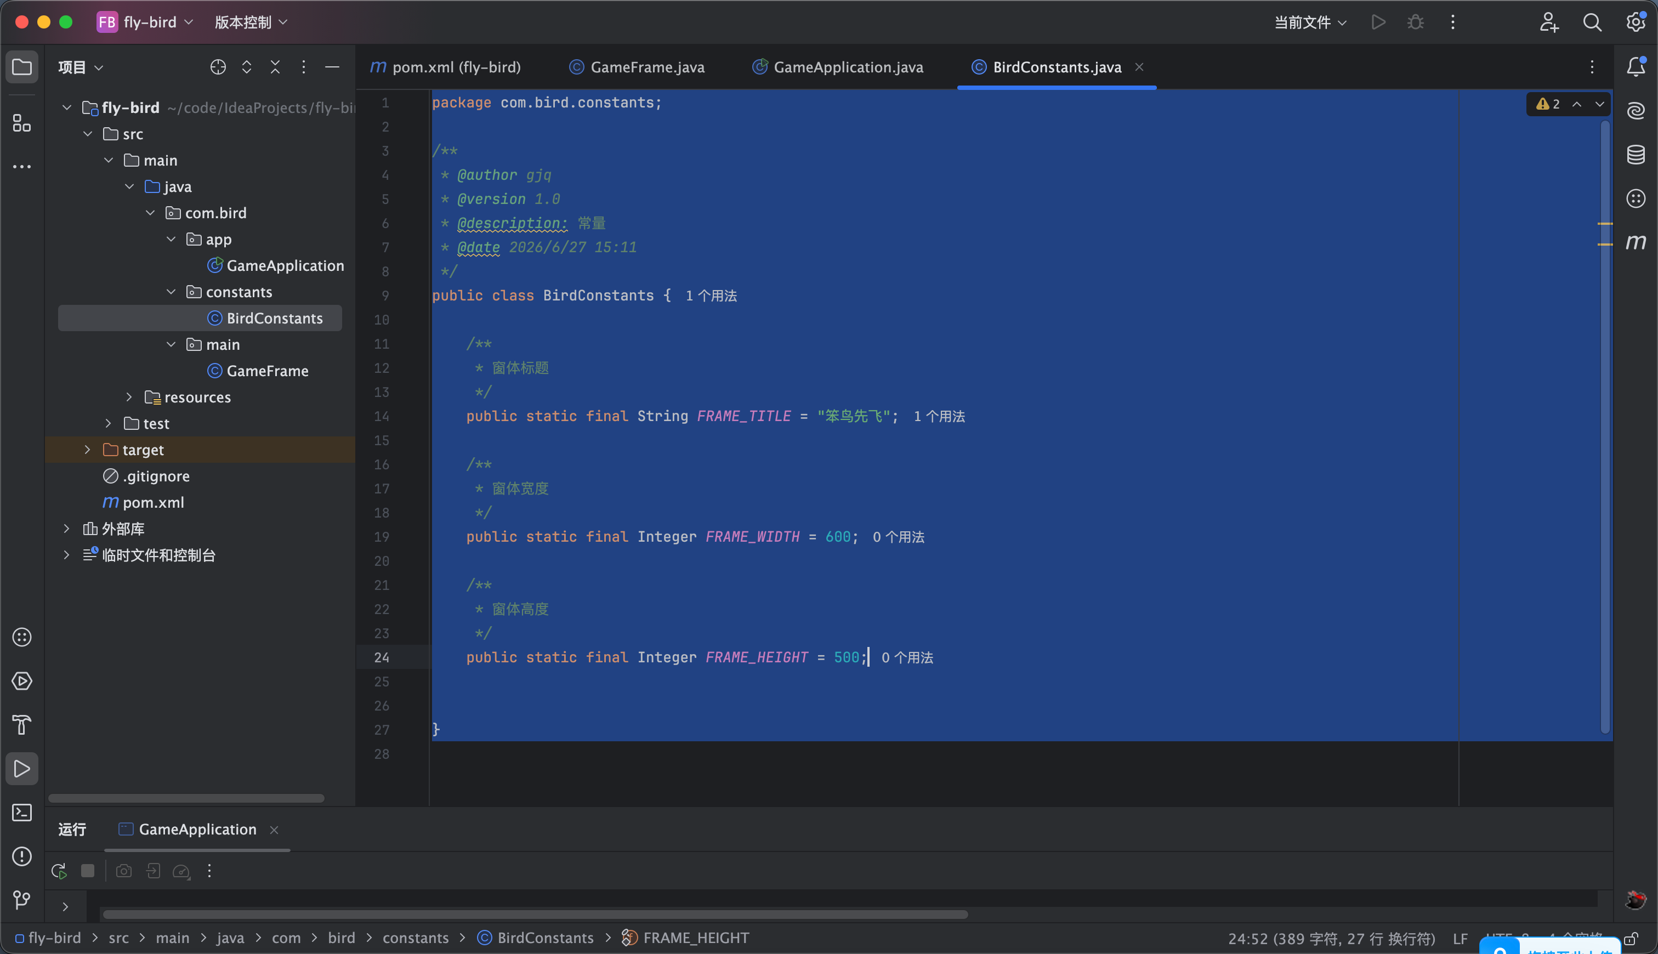Collapse the src folder

pos(88,134)
